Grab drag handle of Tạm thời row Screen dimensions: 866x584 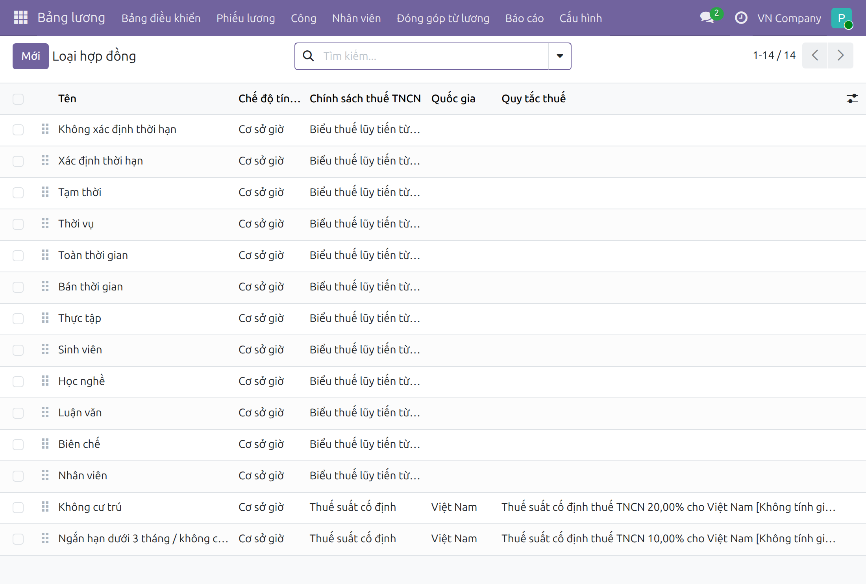click(x=45, y=192)
